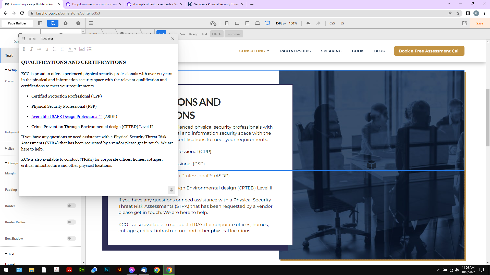
Task: Open the builder settings gear
Action: tap(66, 23)
